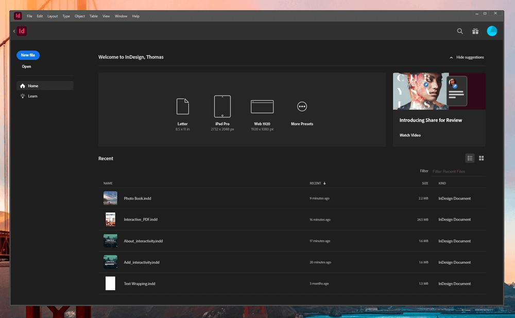Click the Interactive_PDF.indd file name

pyautogui.click(x=141, y=220)
